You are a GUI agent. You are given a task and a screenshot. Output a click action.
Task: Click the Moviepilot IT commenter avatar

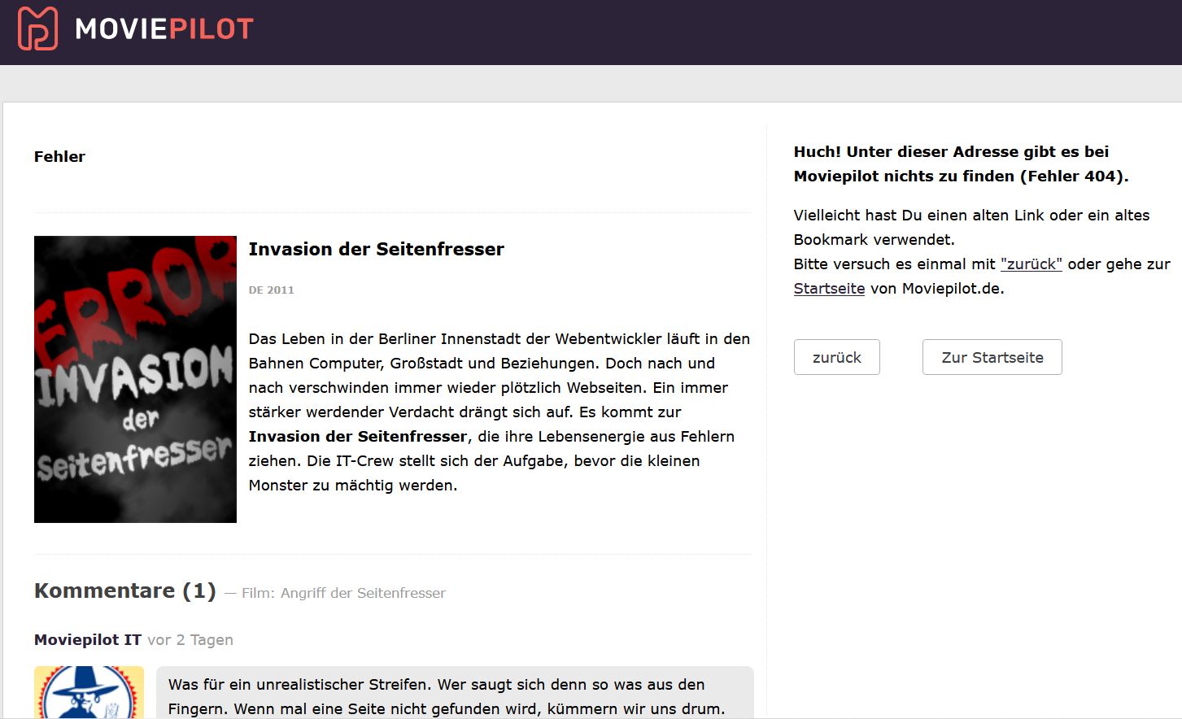[89, 692]
